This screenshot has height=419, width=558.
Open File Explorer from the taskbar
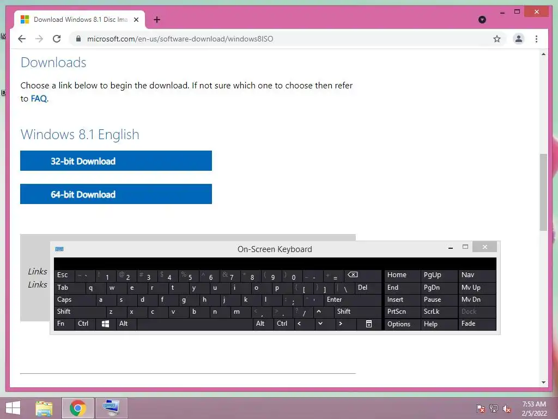(44, 408)
